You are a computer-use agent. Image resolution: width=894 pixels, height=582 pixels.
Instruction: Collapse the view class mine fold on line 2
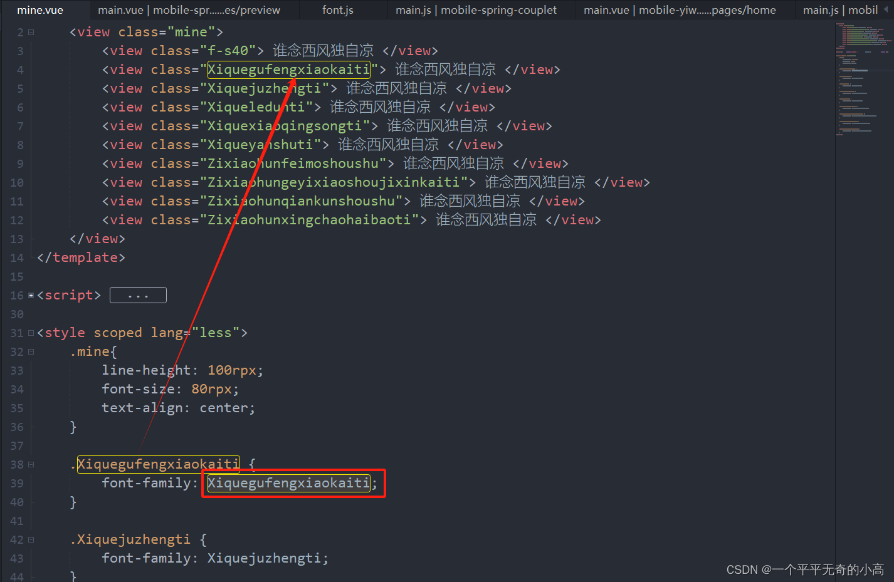click(x=31, y=32)
